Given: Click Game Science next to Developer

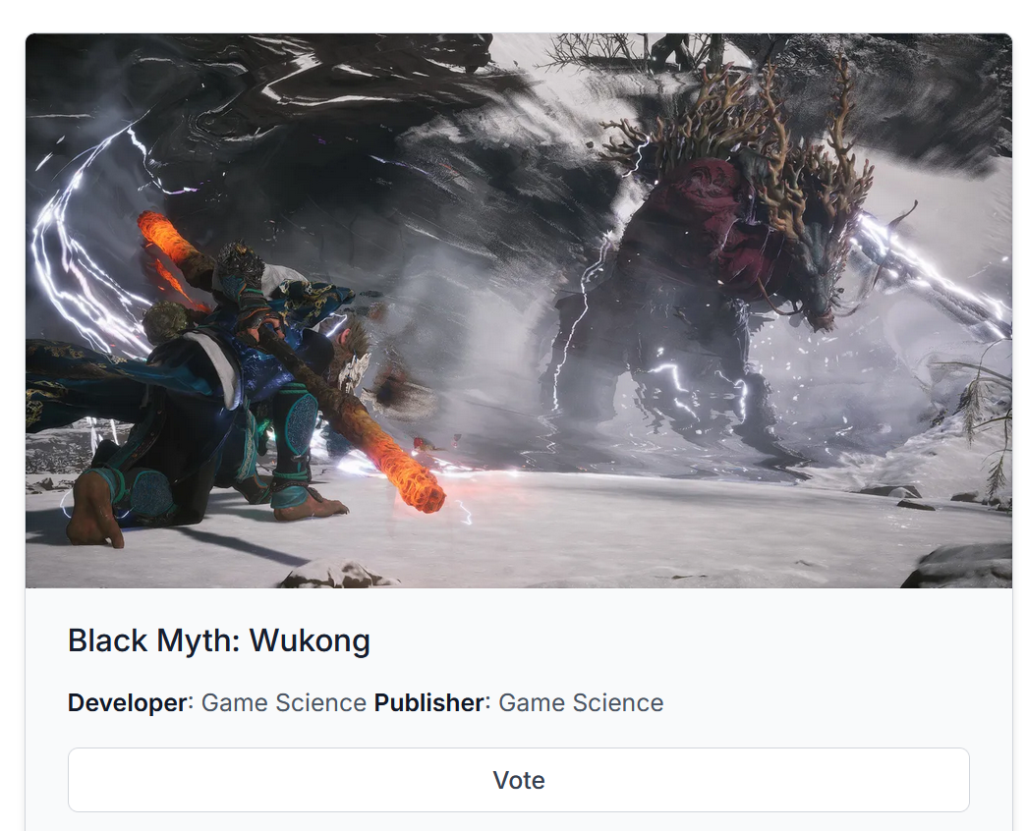Looking at the screenshot, I should pyautogui.click(x=283, y=703).
